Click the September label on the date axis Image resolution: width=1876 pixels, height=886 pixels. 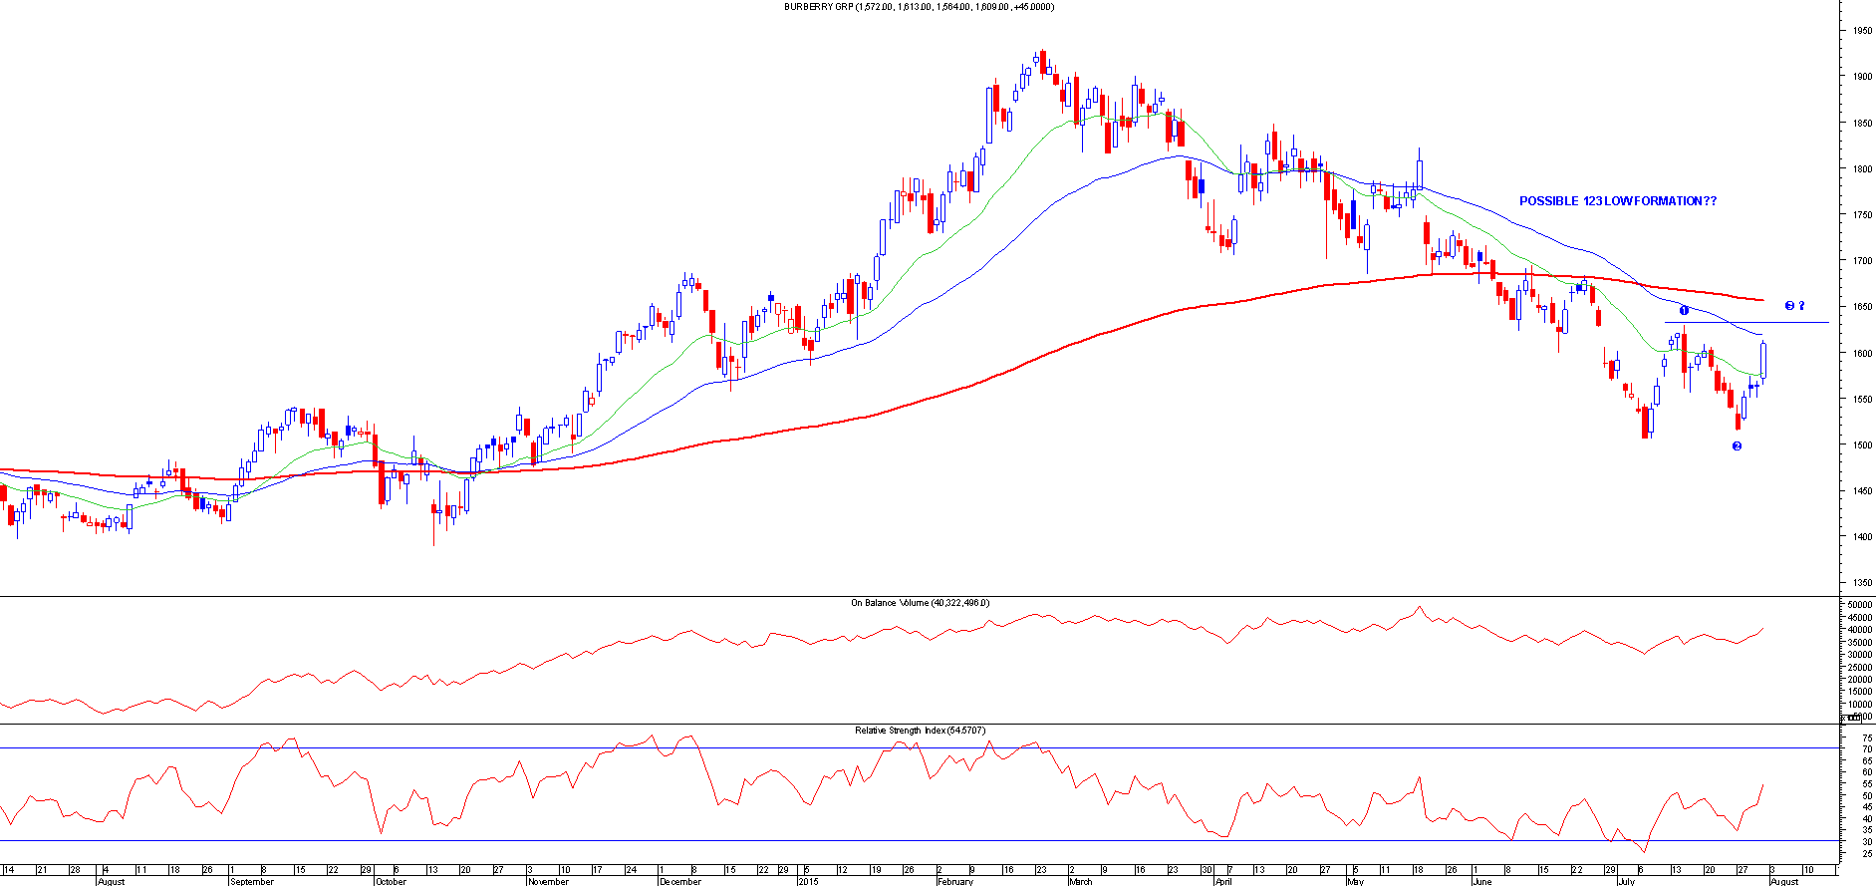click(x=251, y=881)
